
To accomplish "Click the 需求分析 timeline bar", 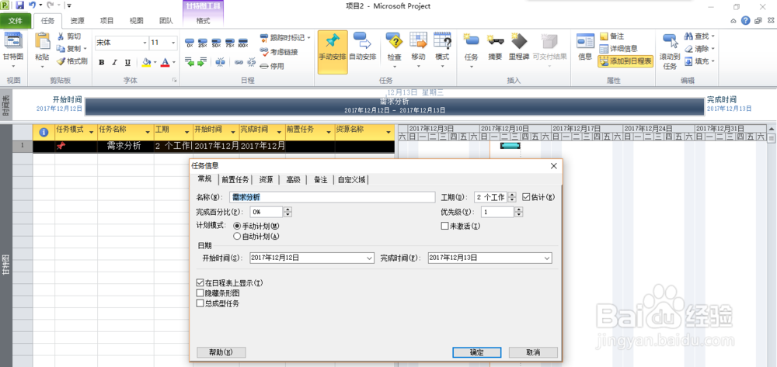I will 395,106.
